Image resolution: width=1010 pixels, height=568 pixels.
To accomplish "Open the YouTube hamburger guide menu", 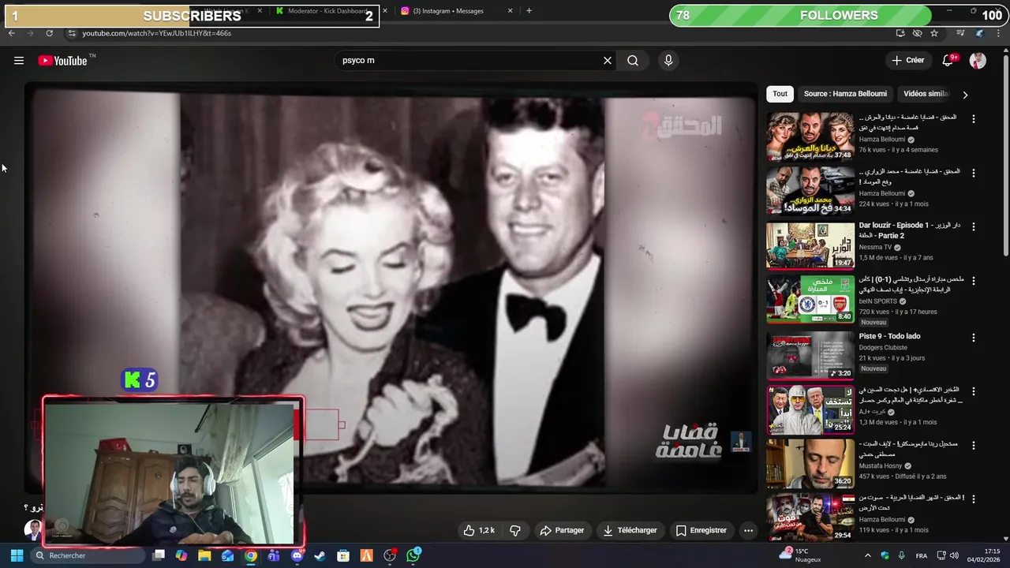I will 19,61.
